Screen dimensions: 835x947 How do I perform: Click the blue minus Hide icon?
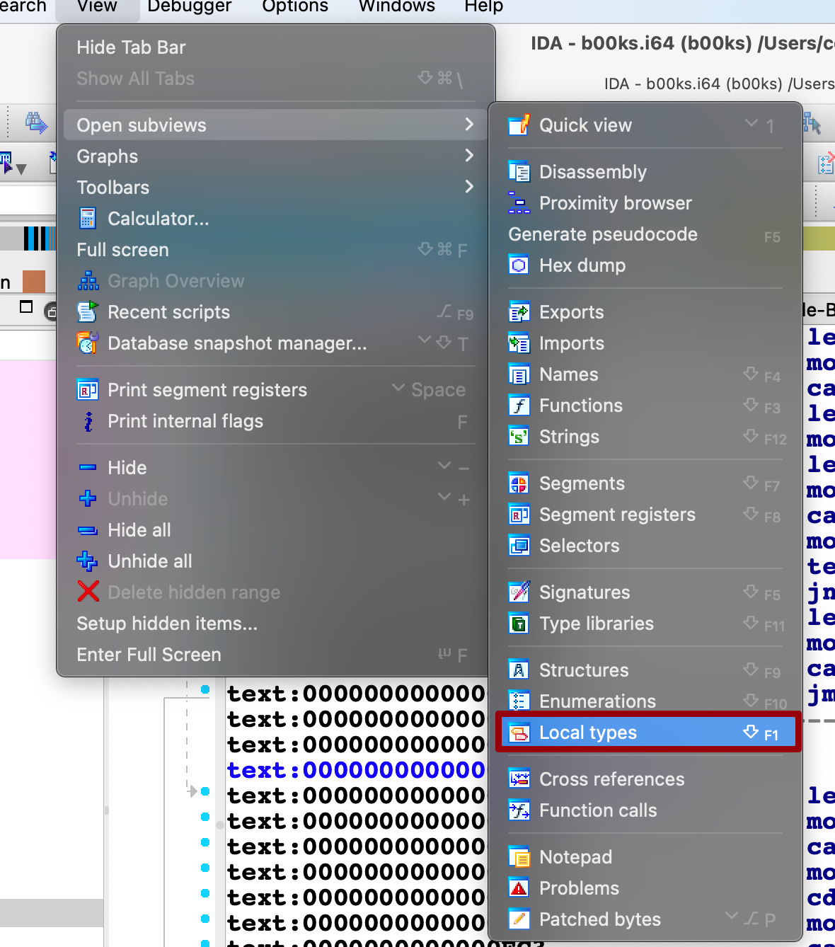tap(87, 468)
